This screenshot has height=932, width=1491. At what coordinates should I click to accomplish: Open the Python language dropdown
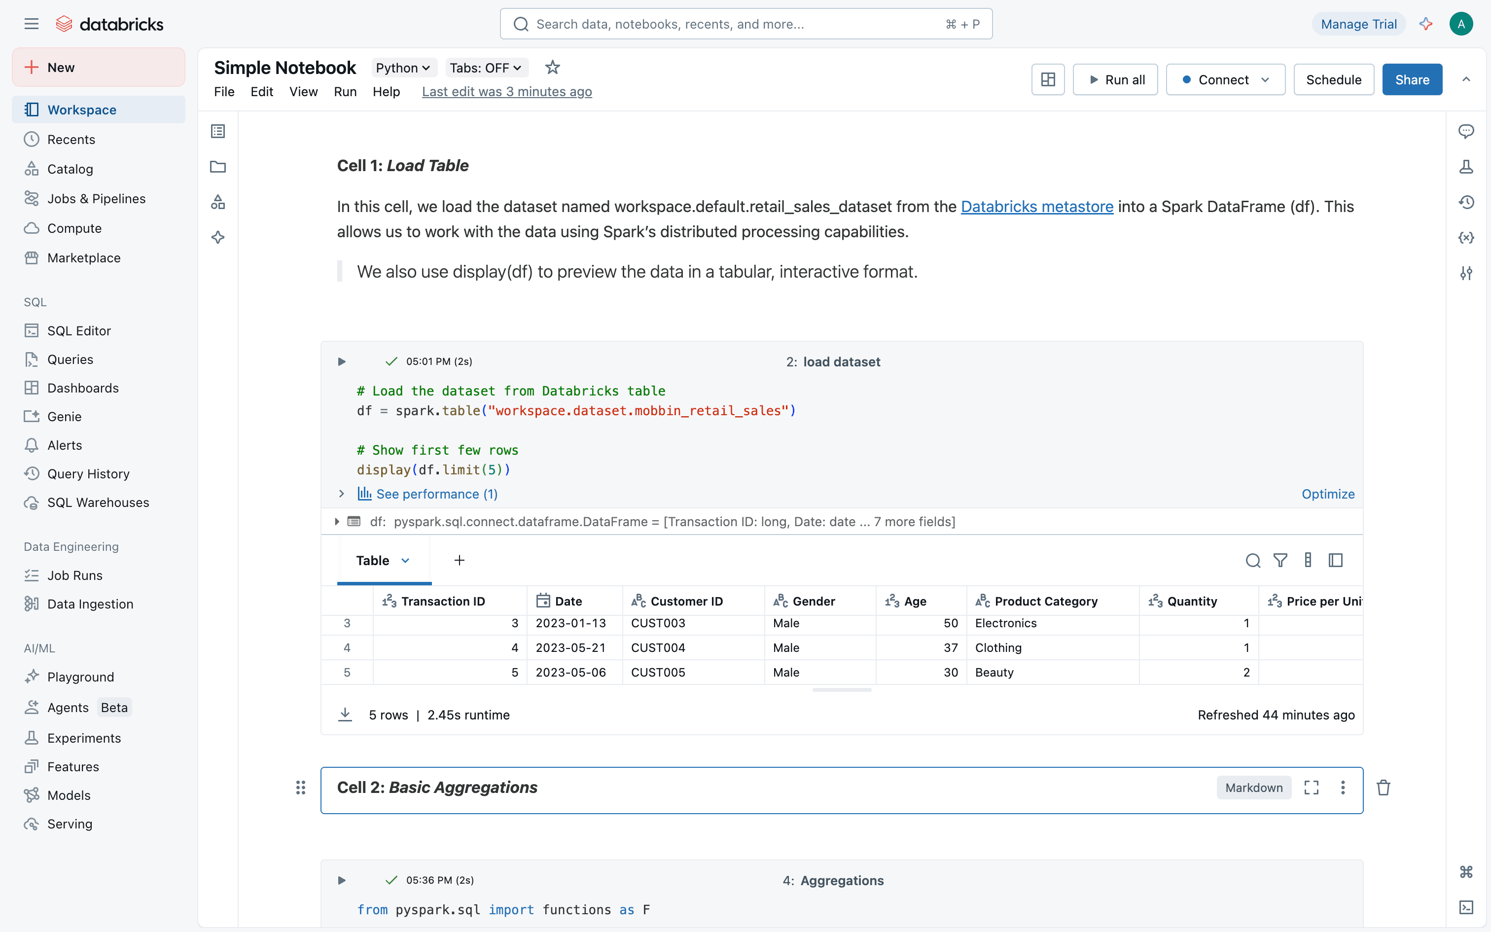(402, 68)
